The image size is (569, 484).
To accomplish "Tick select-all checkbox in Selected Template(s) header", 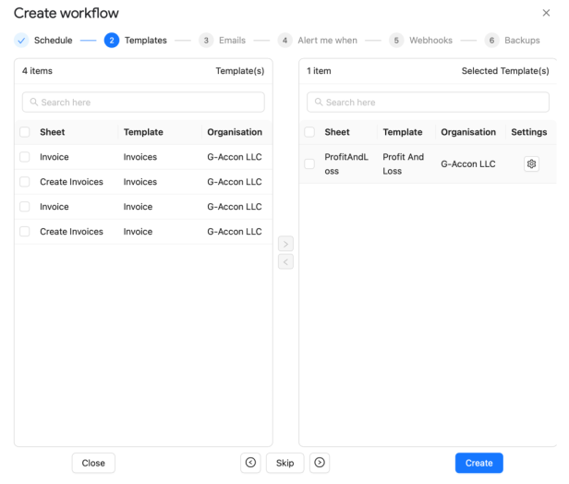I will tap(309, 132).
